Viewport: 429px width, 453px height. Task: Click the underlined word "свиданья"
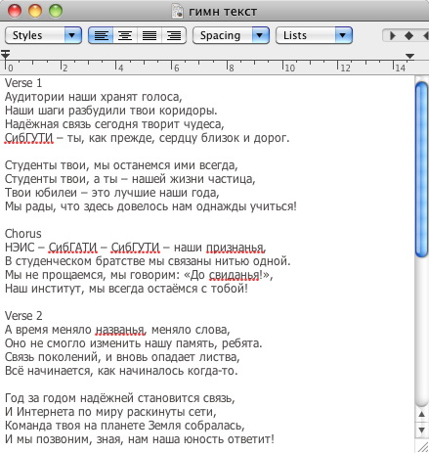pos(235,275)
